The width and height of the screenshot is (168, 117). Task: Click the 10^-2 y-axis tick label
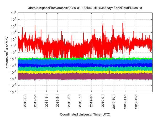click(13, 66)
